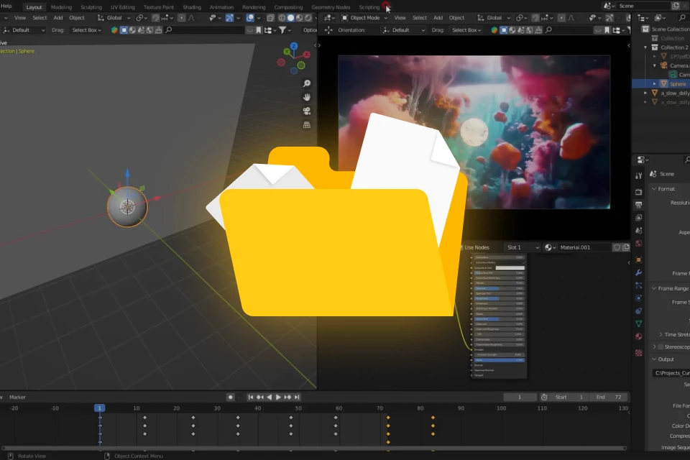This screenshot has height=460, width=690.
Task: Click the pan hand icon in left viewport
Action: click(307, 97)
